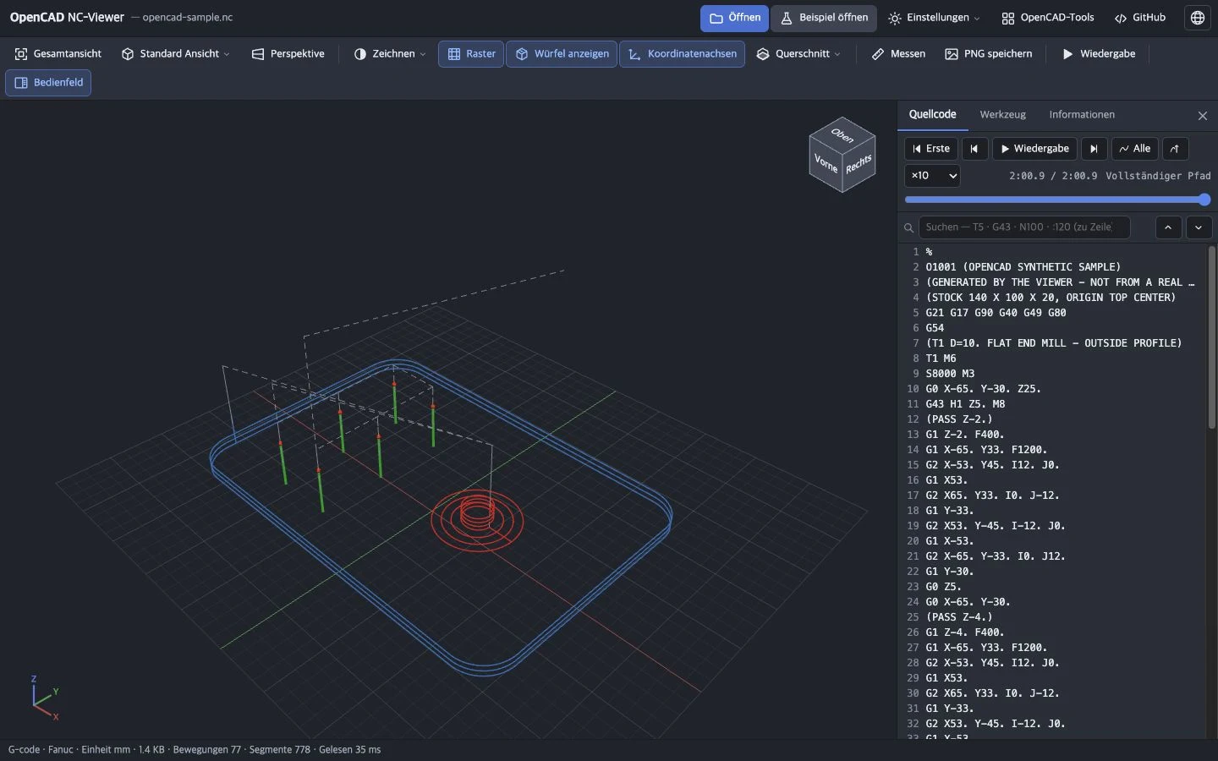Jump to next search match arrow
1218x761 pixels.
[x=1199, y=227]
